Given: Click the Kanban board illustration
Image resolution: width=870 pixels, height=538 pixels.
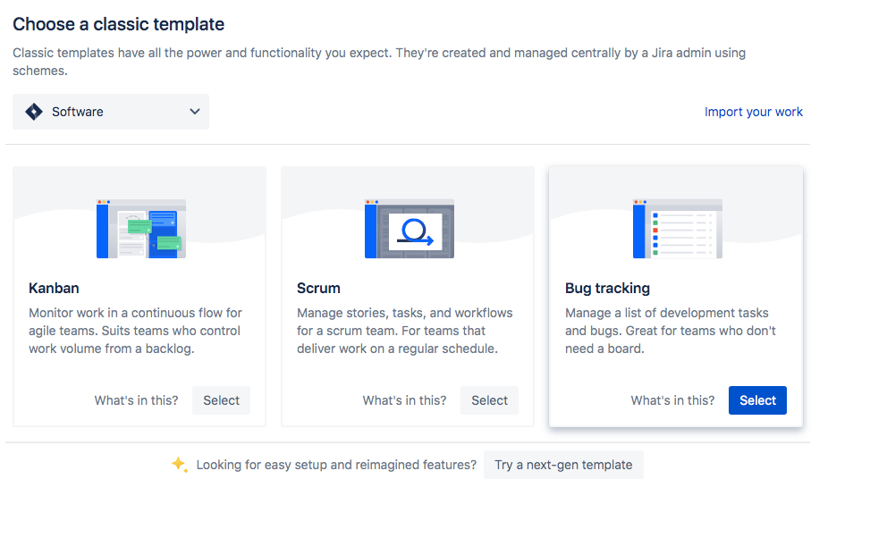Looking at the screenshot, I should (141, 229).
